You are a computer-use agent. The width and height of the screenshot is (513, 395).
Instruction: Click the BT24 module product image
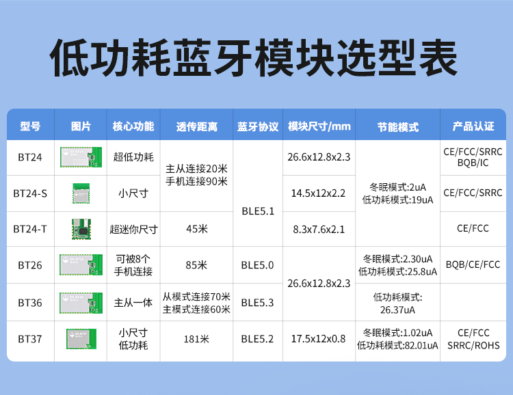click(80, 157)
